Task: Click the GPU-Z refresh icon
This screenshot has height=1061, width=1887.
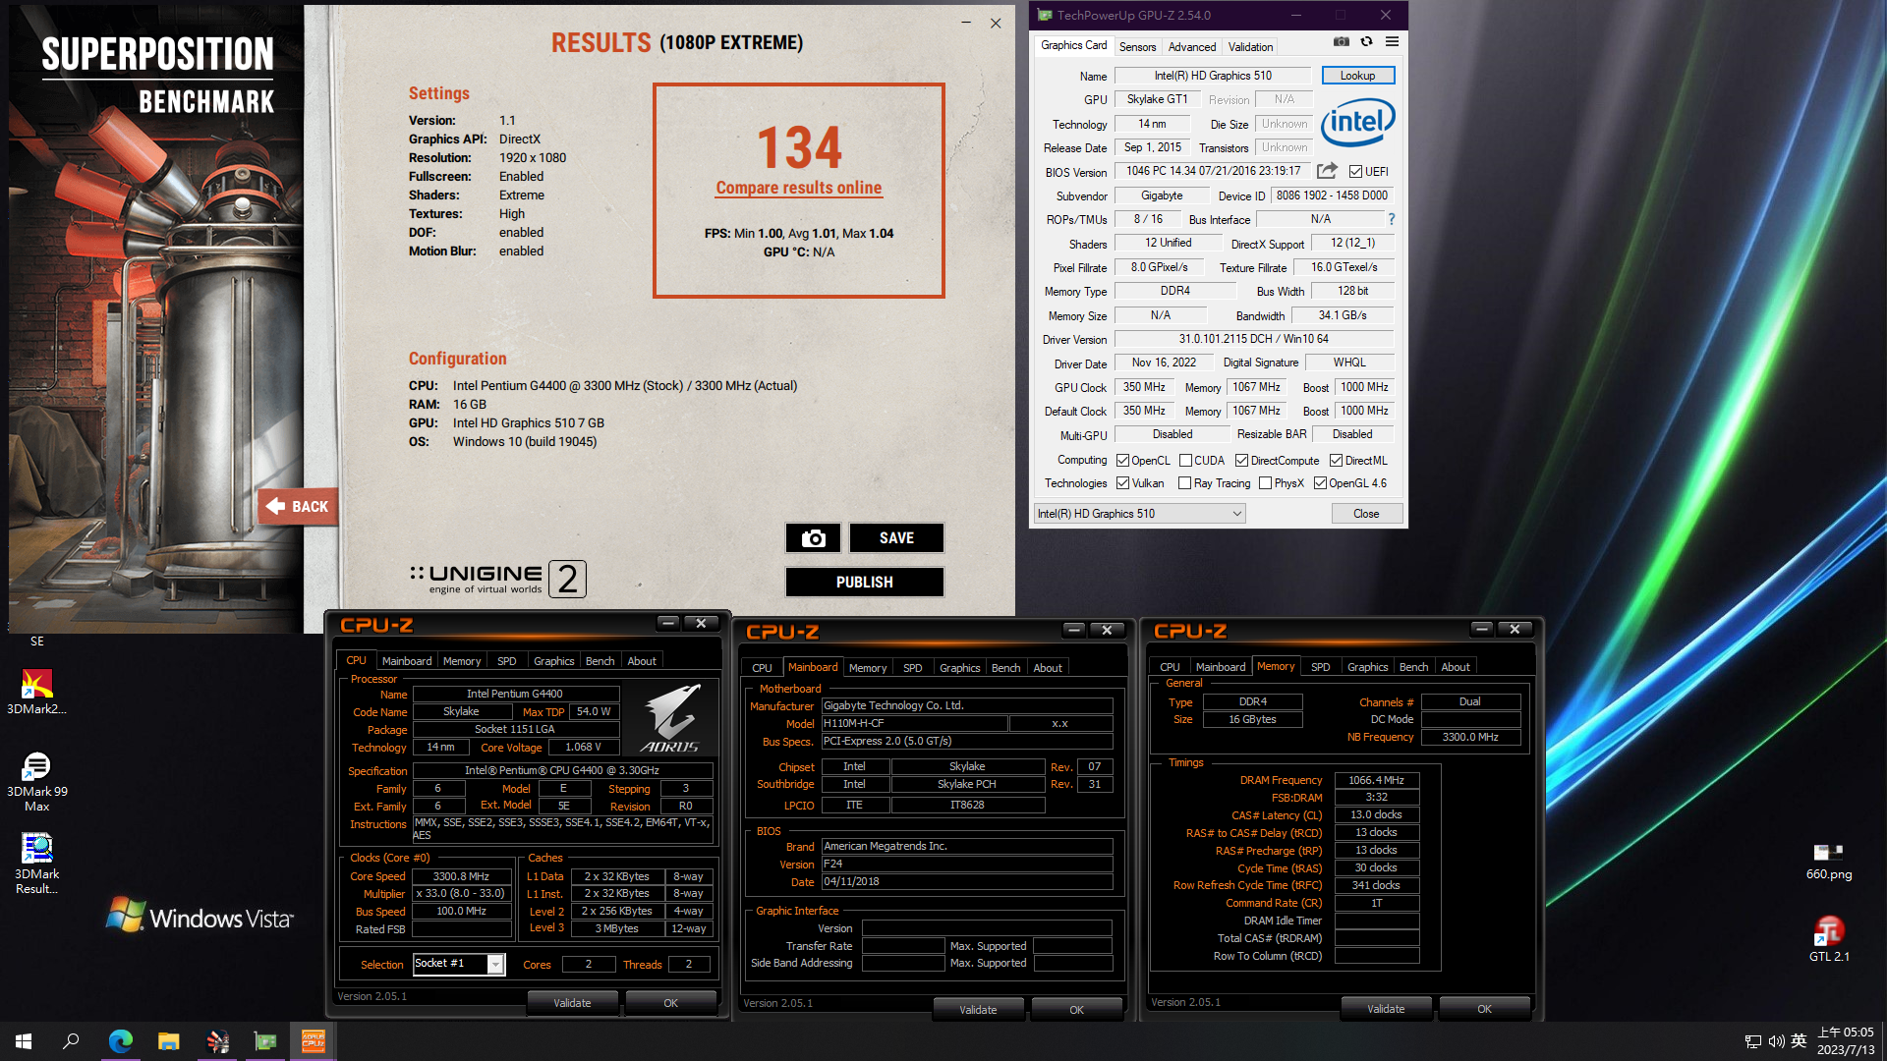Action: point(1366,41)
